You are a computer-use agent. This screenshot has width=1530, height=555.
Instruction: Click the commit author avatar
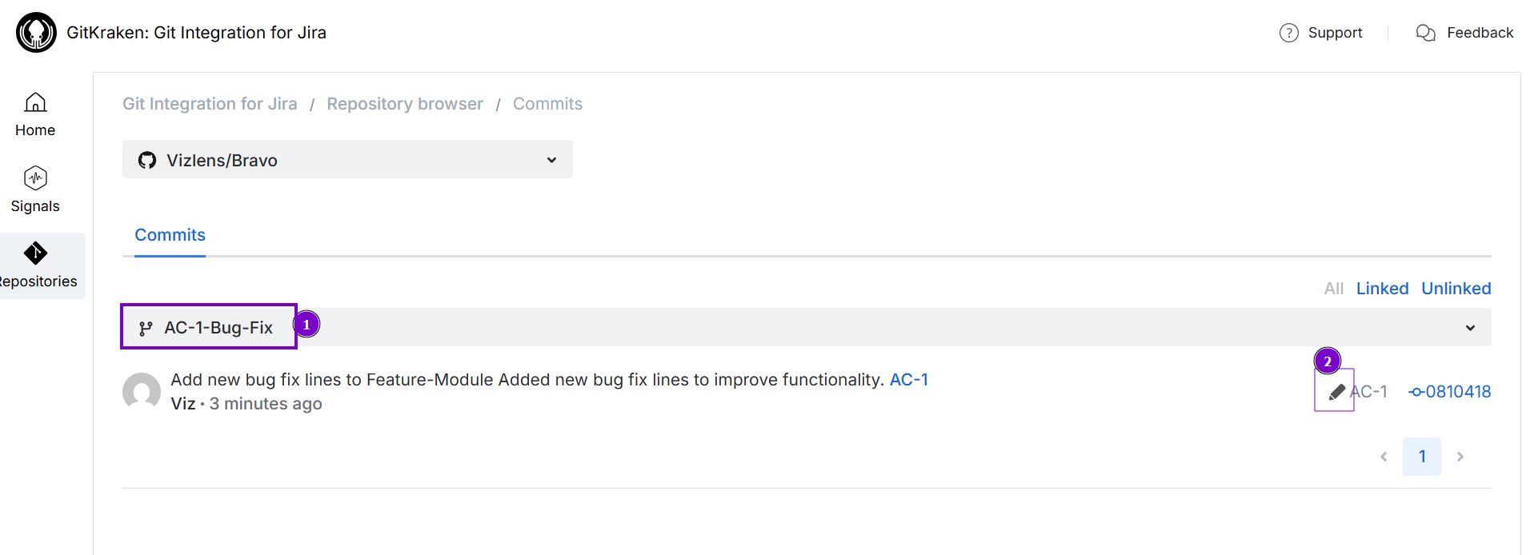click(x=142, y=392)
